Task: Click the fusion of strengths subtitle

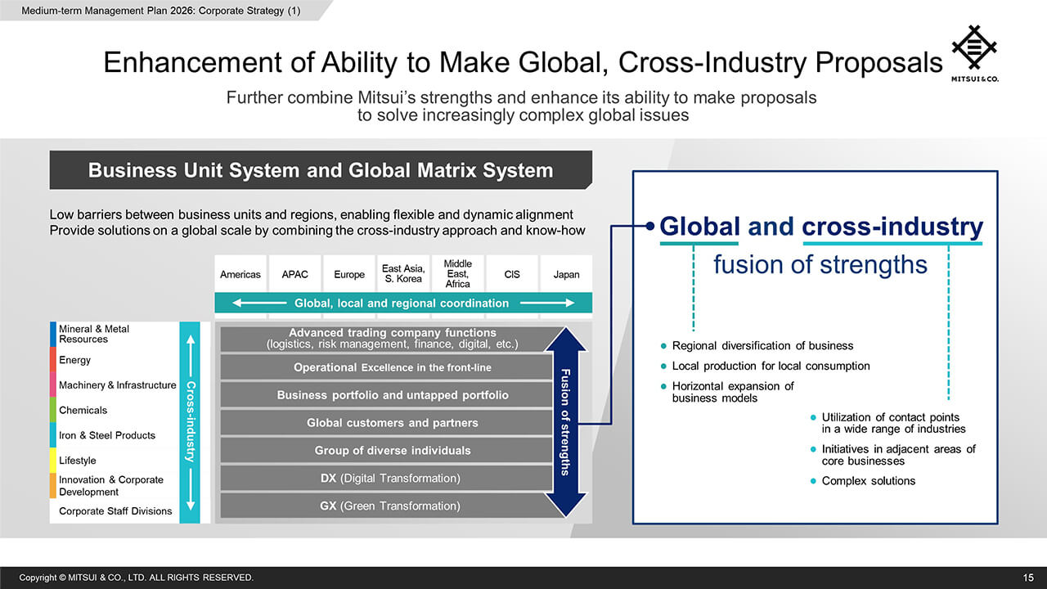Action: point(820,265)
